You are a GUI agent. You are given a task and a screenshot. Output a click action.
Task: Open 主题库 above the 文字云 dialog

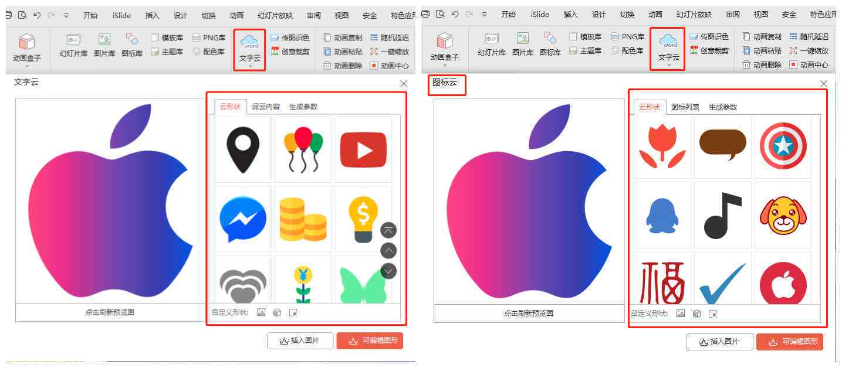click(167, 52)
